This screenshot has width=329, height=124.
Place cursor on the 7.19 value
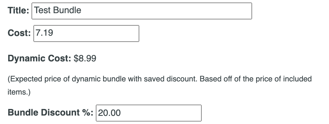[x=44, y=33]
